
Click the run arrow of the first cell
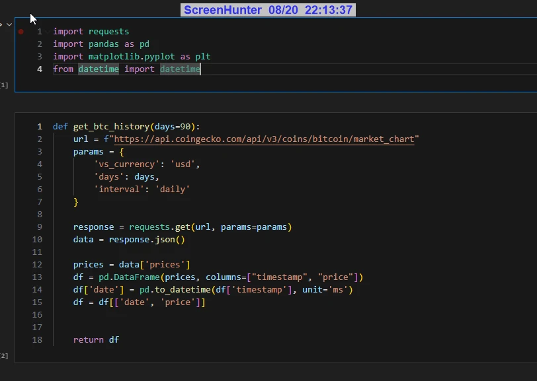(x=1, y=24)
